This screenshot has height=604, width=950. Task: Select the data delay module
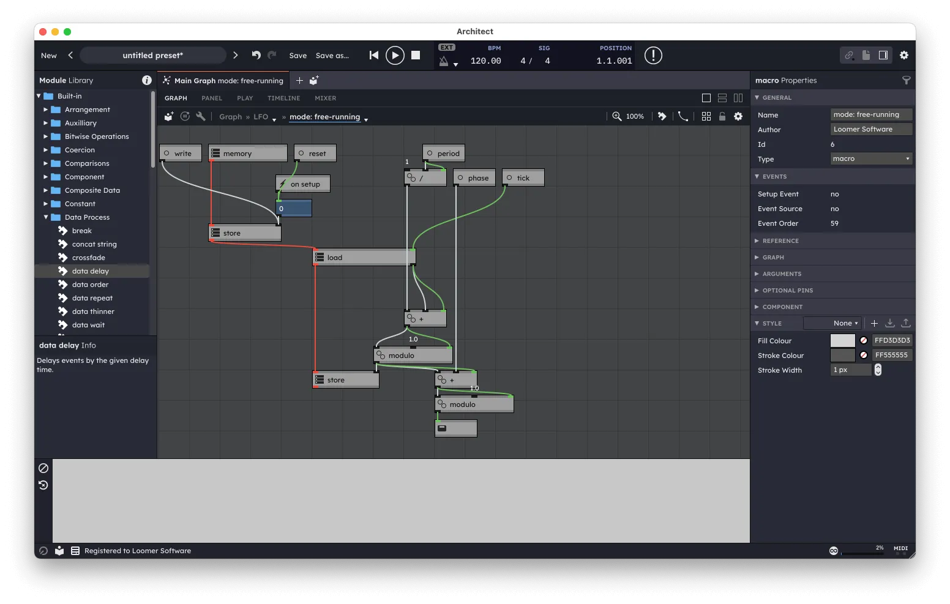(x=91, y=271)
